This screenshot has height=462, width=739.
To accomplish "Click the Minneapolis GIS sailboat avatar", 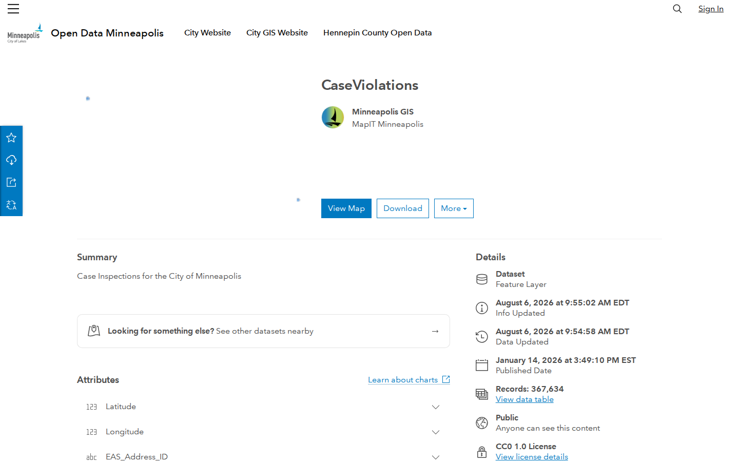I will [x=333, y=118].
